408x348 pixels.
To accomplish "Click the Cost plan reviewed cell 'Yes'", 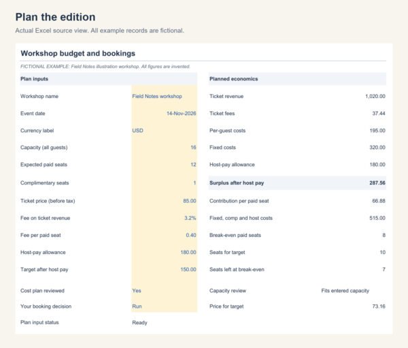I will (137, 291).
